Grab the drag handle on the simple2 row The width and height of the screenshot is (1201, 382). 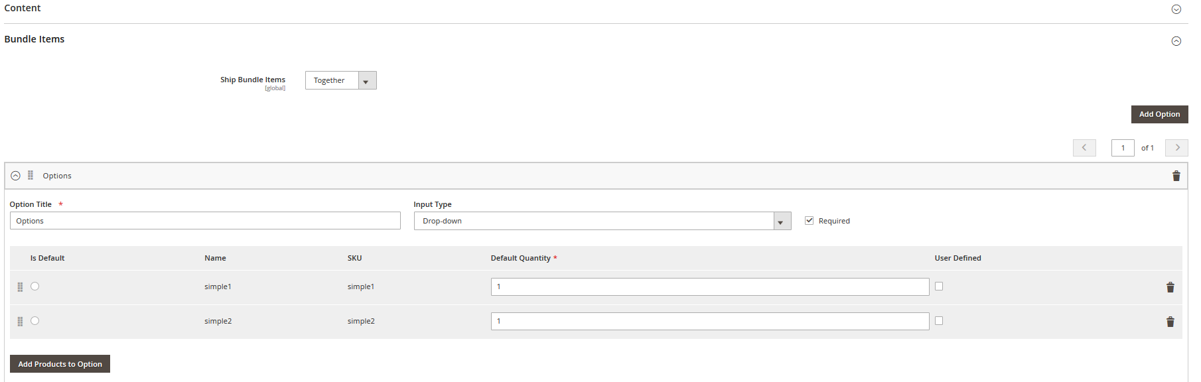tap(20, 321)
